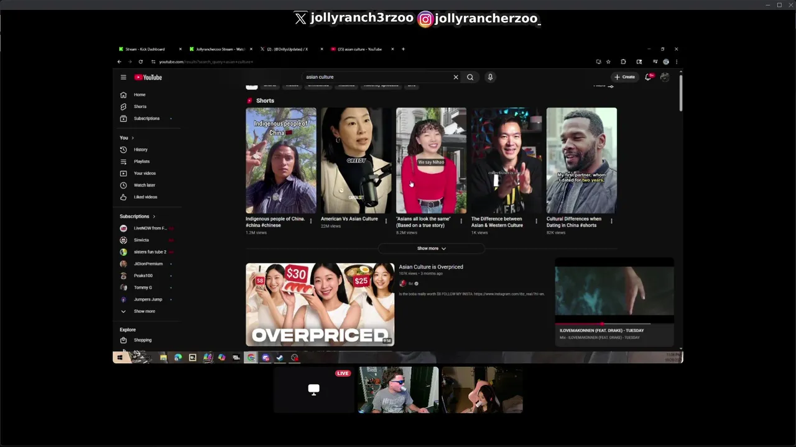Open Chrome from the taskbar
The width and height of the screenshot is (796, 447).
pyautogui.click(x=251, y=358)
